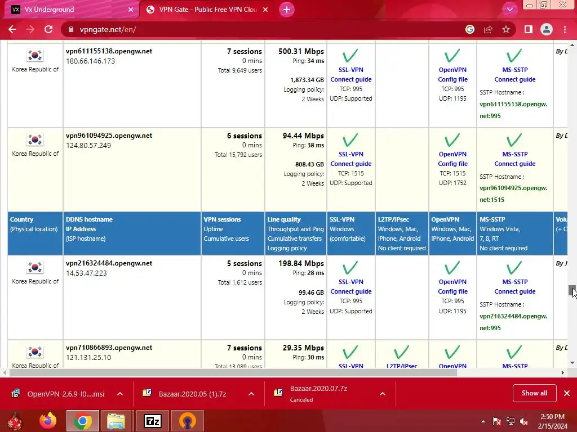Click the horizontal scrollbar thumb
The height and width of the screenshot is (432, 577).
(x=233, y=373)
